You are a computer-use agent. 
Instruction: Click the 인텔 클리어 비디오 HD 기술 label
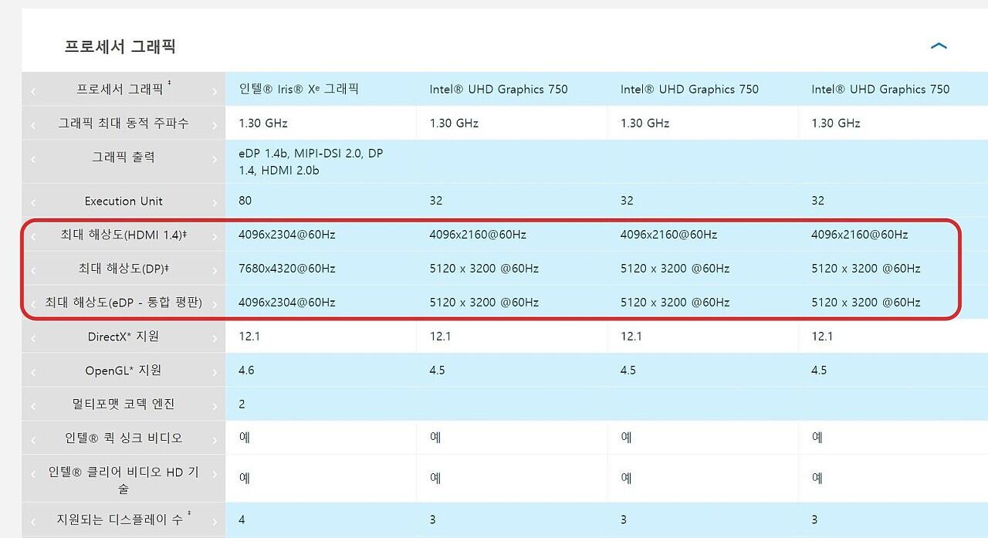[x=123, y=479]
